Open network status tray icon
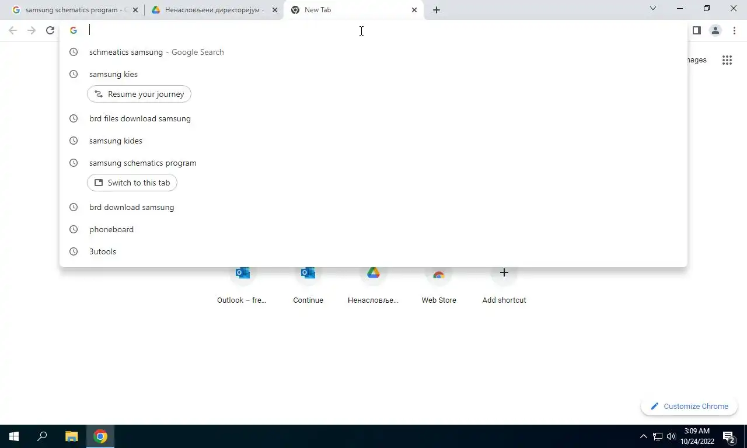 [x=658, y=436]
